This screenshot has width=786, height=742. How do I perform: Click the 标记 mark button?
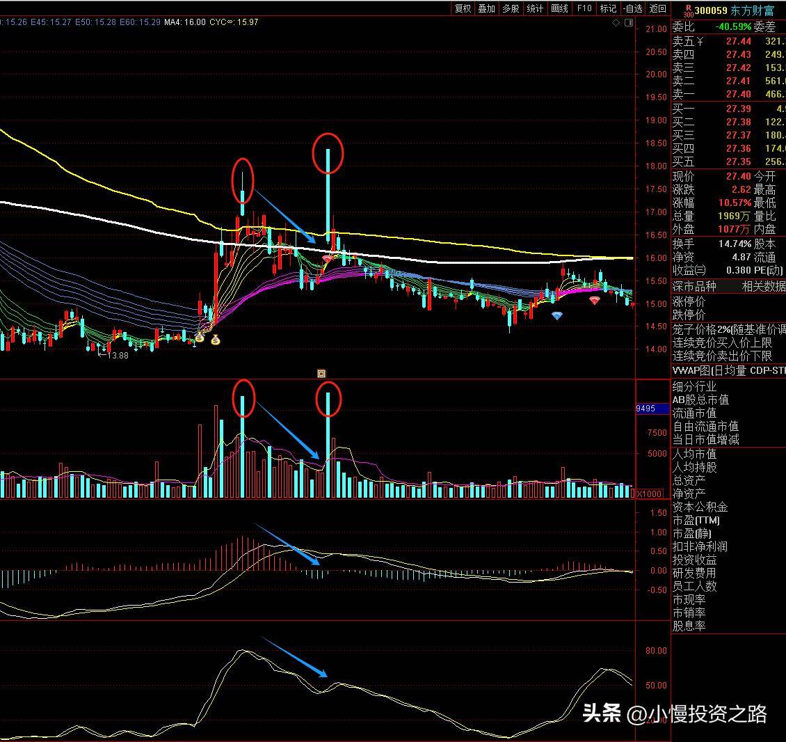click(608, 8)
